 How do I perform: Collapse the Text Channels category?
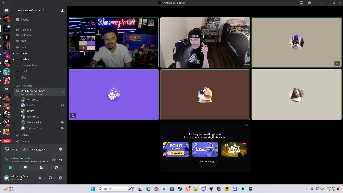(x=24, y=30)
